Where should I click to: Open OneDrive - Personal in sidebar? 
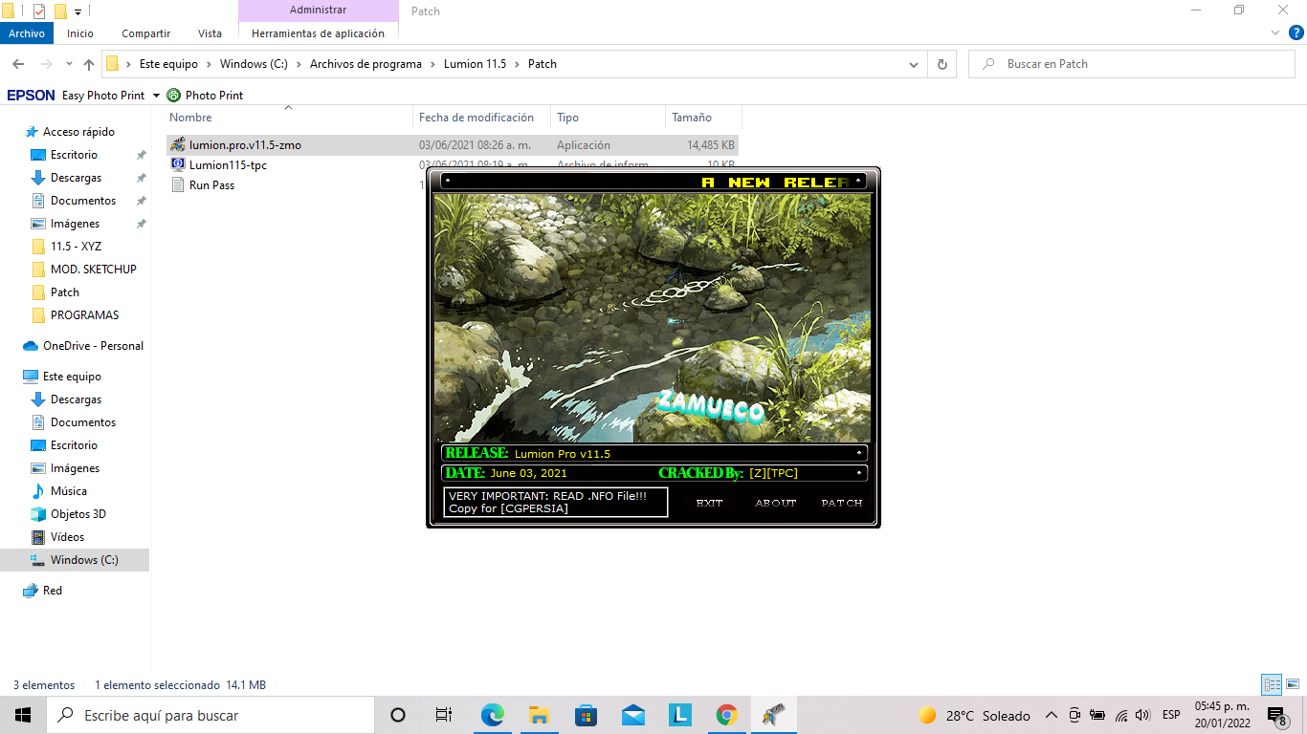(93, 346)
